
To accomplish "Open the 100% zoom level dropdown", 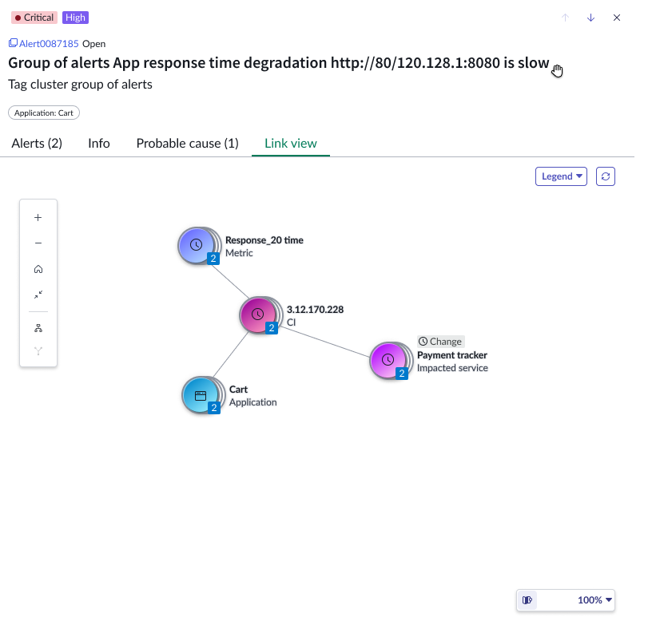I will coord(594,600).
